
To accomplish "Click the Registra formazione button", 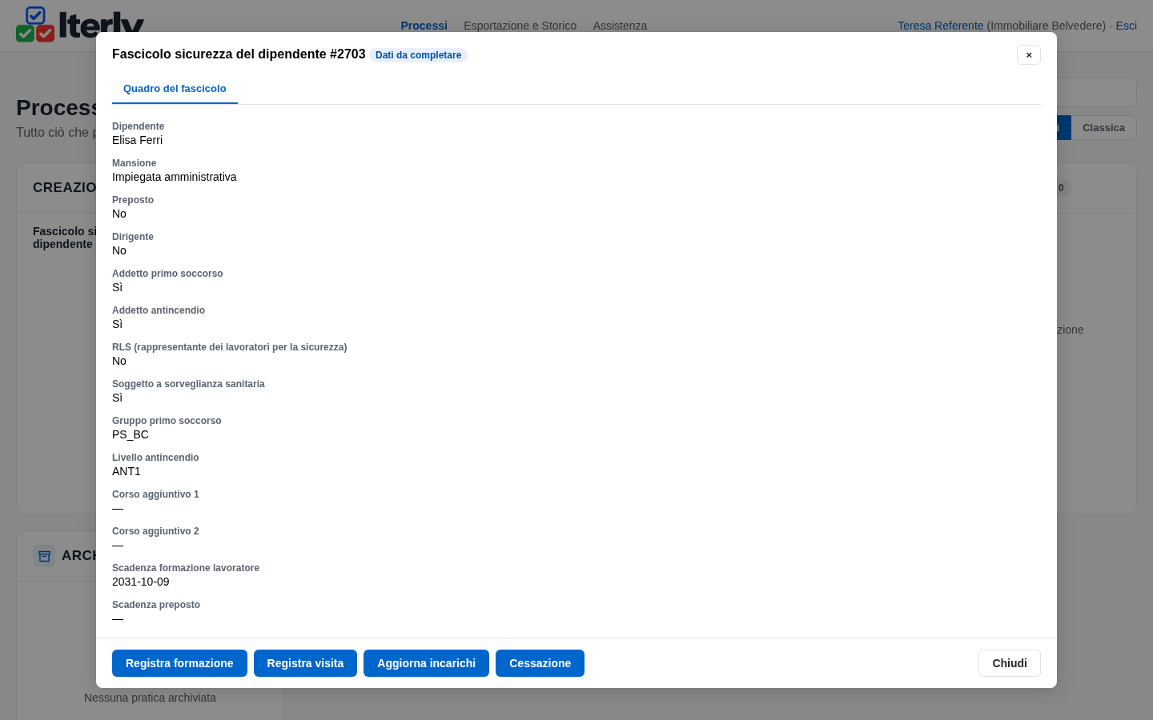I will pos(179,663).
